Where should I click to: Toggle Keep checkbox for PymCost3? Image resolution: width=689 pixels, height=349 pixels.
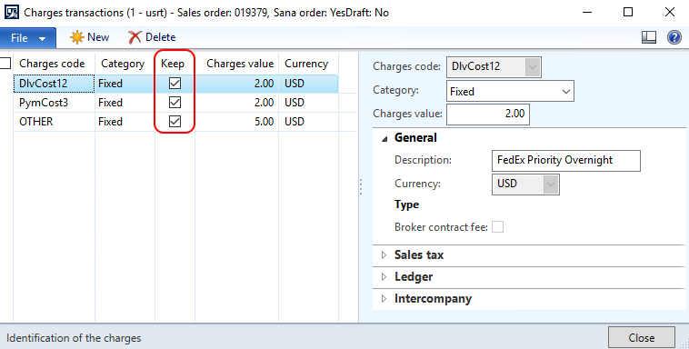[x=175, y=103]
